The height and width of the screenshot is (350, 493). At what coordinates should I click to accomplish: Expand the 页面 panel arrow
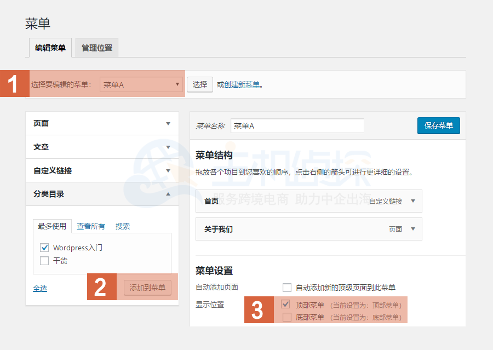168,124
